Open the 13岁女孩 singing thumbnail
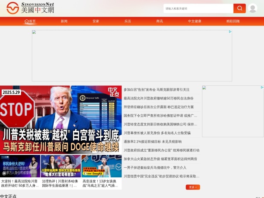Image resolution: width=264 pixels, height=198 pixels. (x=102, y=166)
